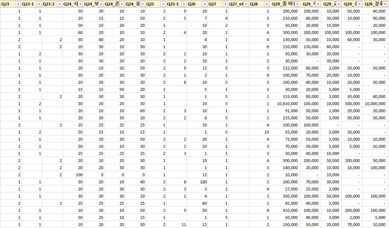Open the Q28 column filter dropdown

pyautogui.click(x=267, y=4)
